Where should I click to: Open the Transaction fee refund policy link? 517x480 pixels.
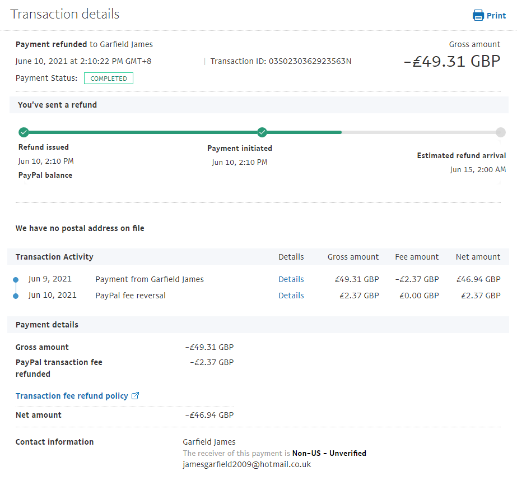tap(72, 396)
